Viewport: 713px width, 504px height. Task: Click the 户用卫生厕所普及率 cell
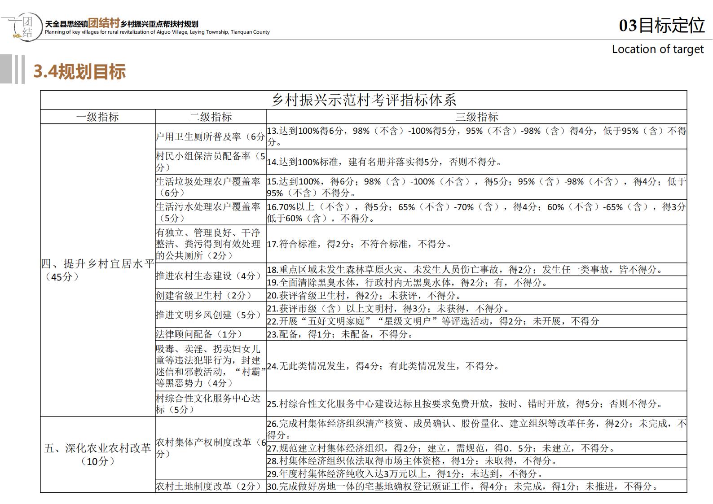coord(211,136)
